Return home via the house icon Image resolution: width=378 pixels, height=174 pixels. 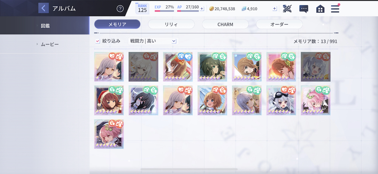[x=320, y=9]
